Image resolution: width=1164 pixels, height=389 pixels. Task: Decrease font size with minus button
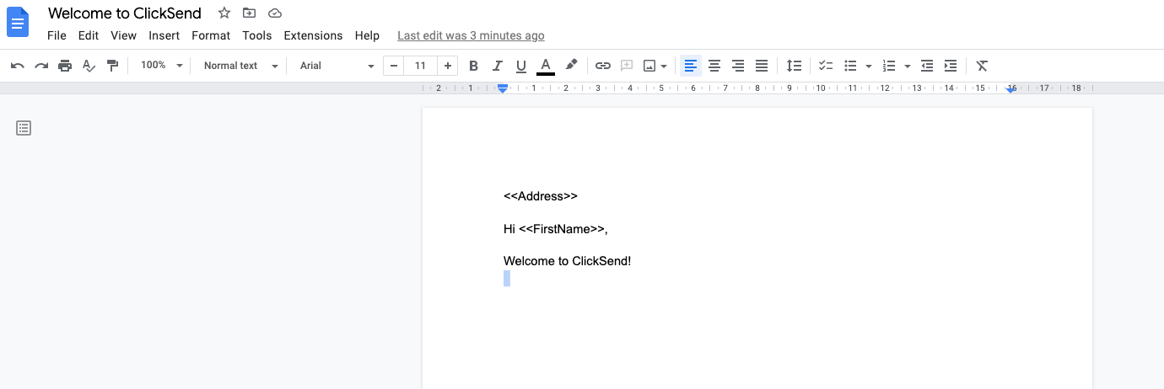(x=394, y=66)
